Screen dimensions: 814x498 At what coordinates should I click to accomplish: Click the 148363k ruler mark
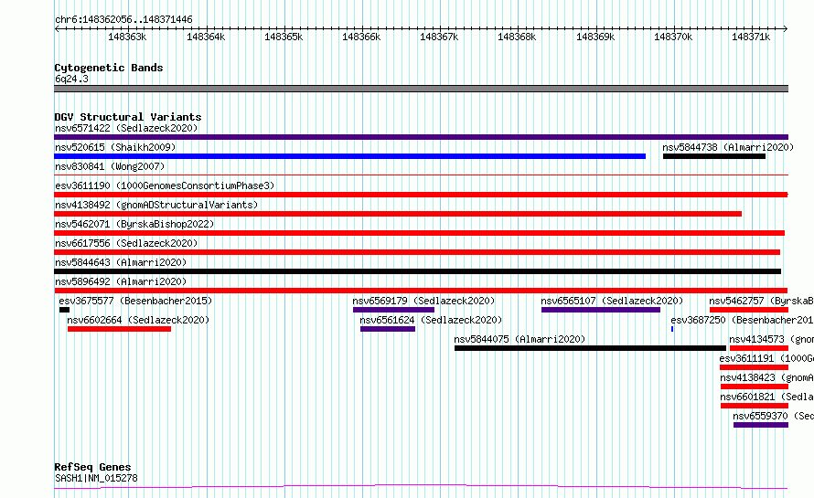pyautogui.click(x=127, y=37)
